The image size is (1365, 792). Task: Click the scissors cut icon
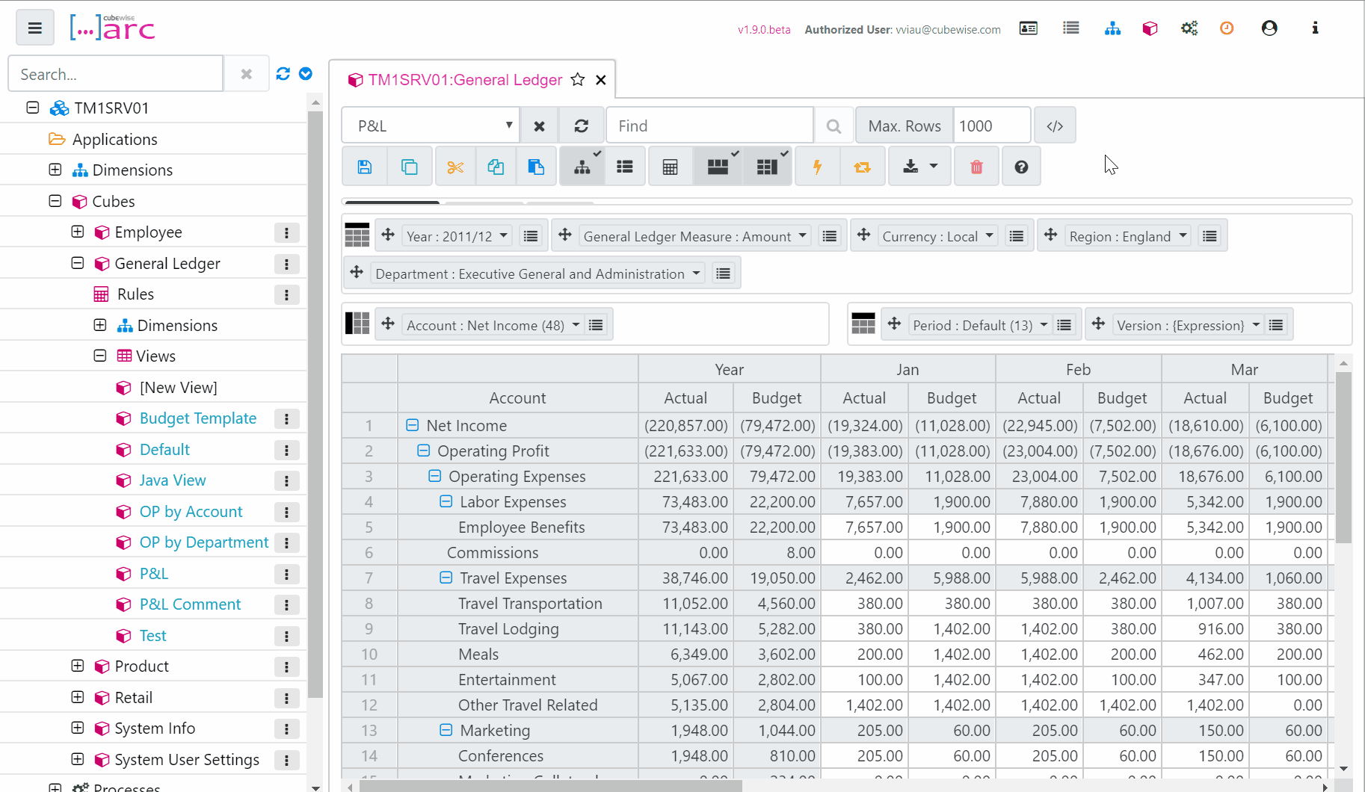coord(455,167)
